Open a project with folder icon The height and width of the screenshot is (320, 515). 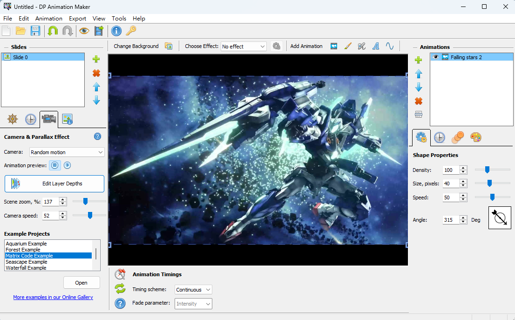pos(20,31)
